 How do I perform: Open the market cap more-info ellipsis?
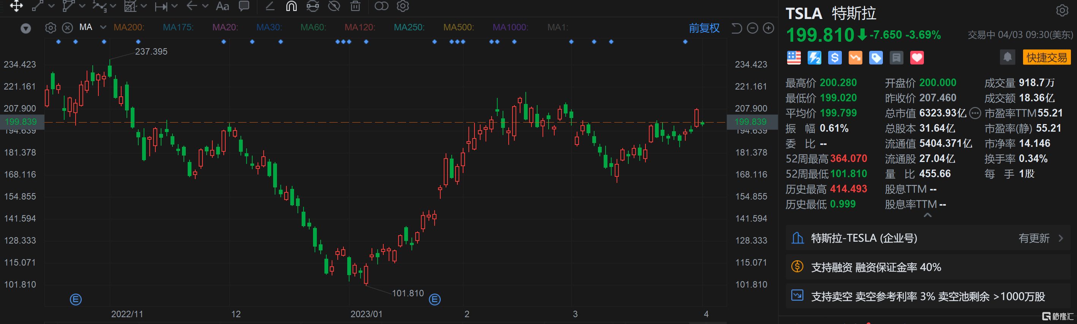click(975, 113)
